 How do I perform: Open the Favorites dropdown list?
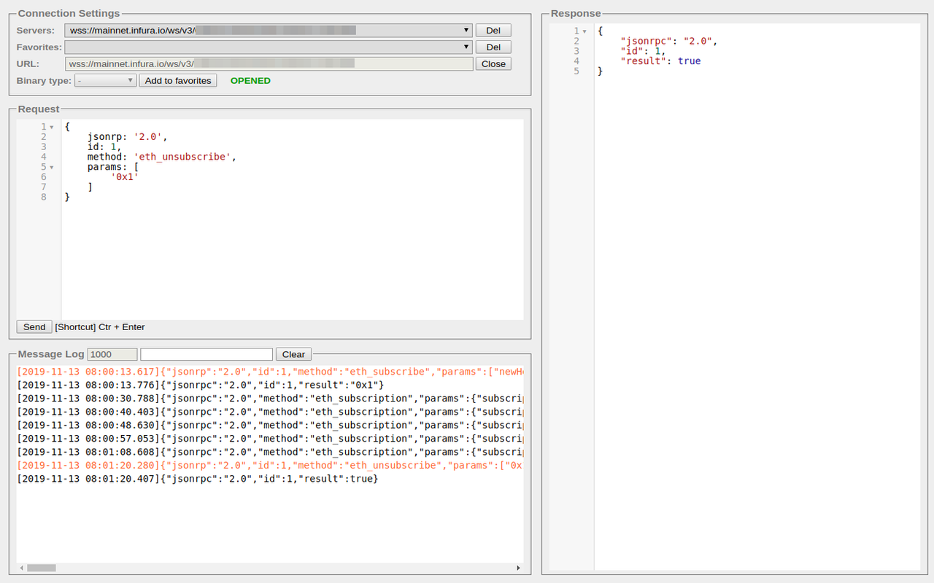tap(269, 47)
